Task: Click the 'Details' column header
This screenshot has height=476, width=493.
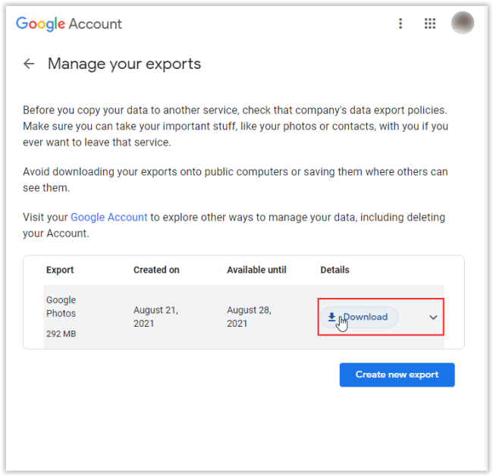Action: (334, 270)
